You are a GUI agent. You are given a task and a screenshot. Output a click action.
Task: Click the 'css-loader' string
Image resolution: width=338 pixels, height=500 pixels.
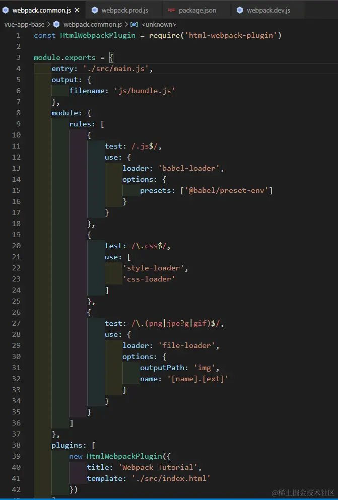(149, 279)
